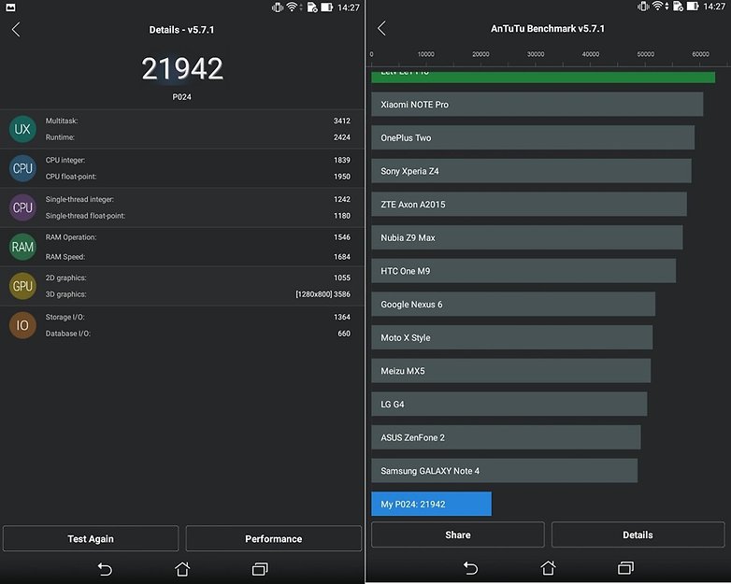Click the Test Again button

tap(91, 538)
